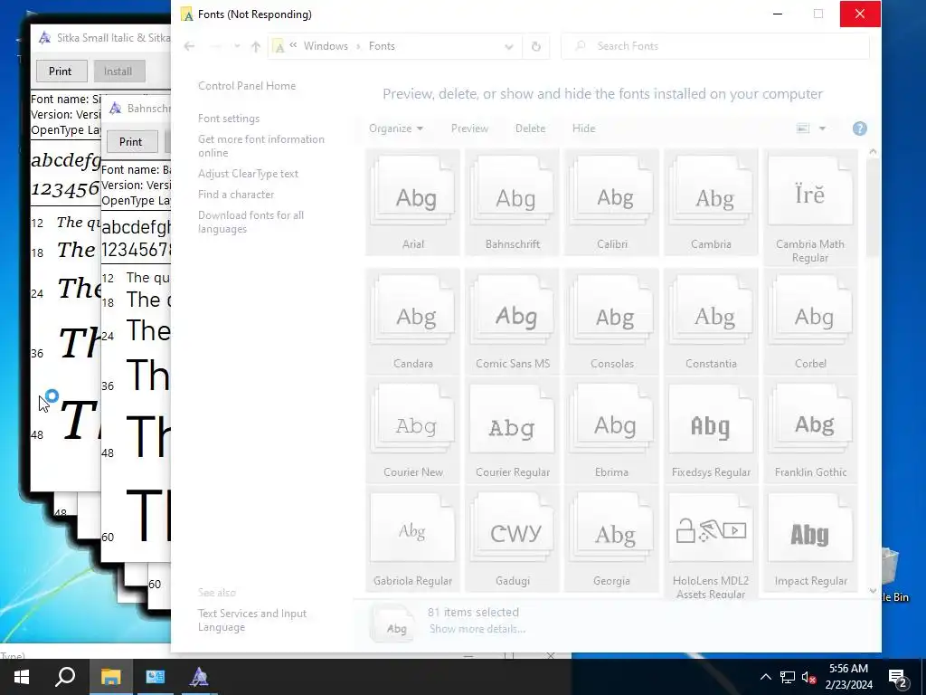Open Get more font information online
Screen dimensions: 926x695
[261, 146]
